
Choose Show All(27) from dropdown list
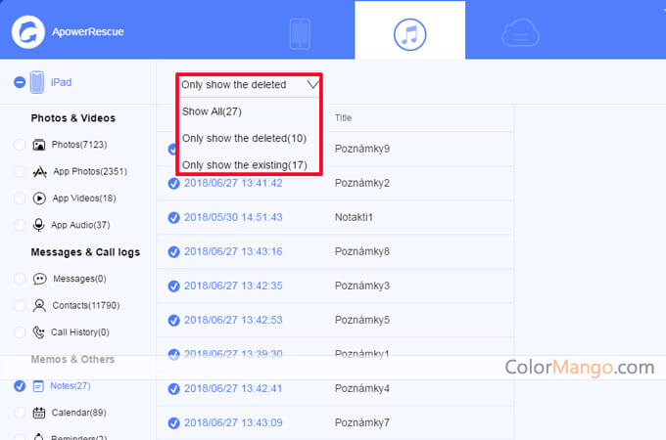(x=211, y=111)
